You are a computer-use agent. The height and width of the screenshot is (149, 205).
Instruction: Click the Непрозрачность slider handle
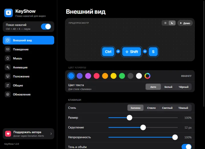pos(175,137)
